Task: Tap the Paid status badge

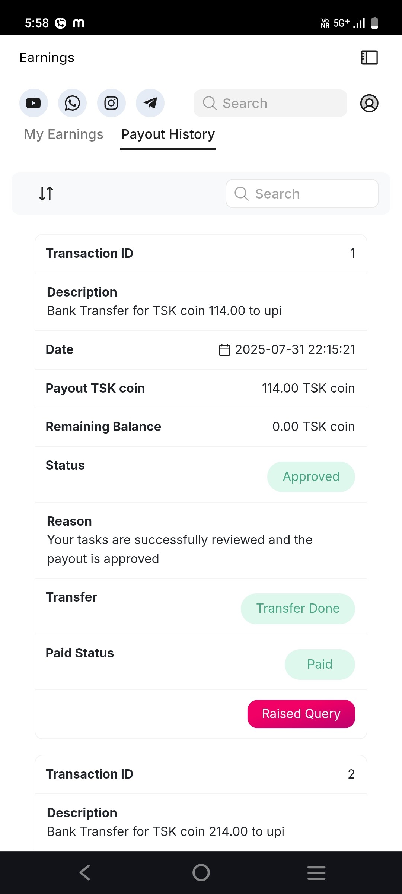Action: [319, 664]
